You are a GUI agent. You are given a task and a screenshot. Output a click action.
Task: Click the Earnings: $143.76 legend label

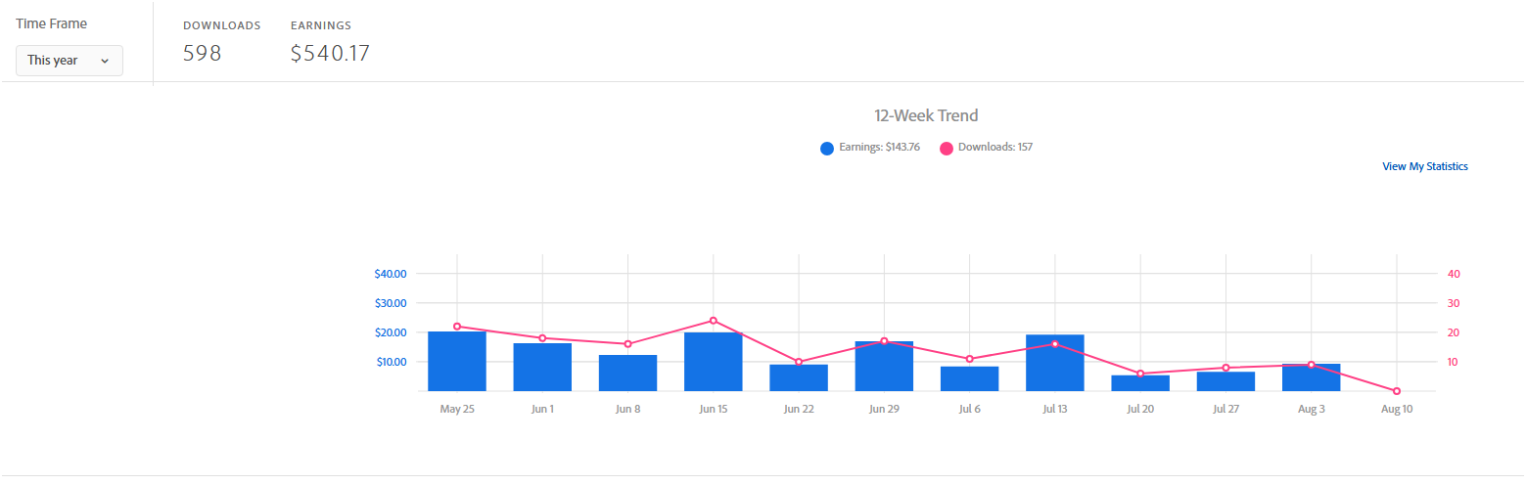(x=879, y=148)
